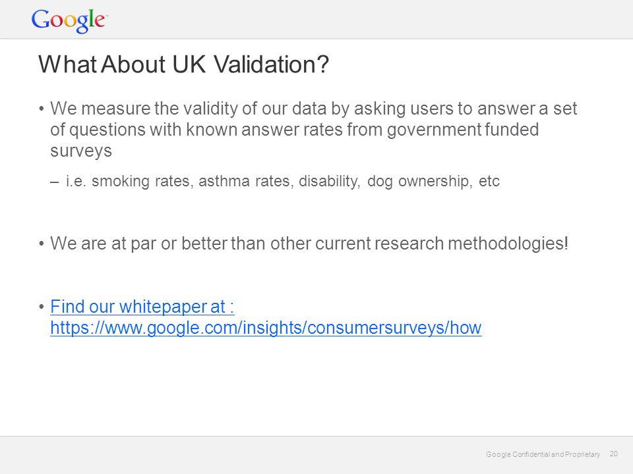Select the 'What About UK Validation?' slide title

(x=184, y=65)
